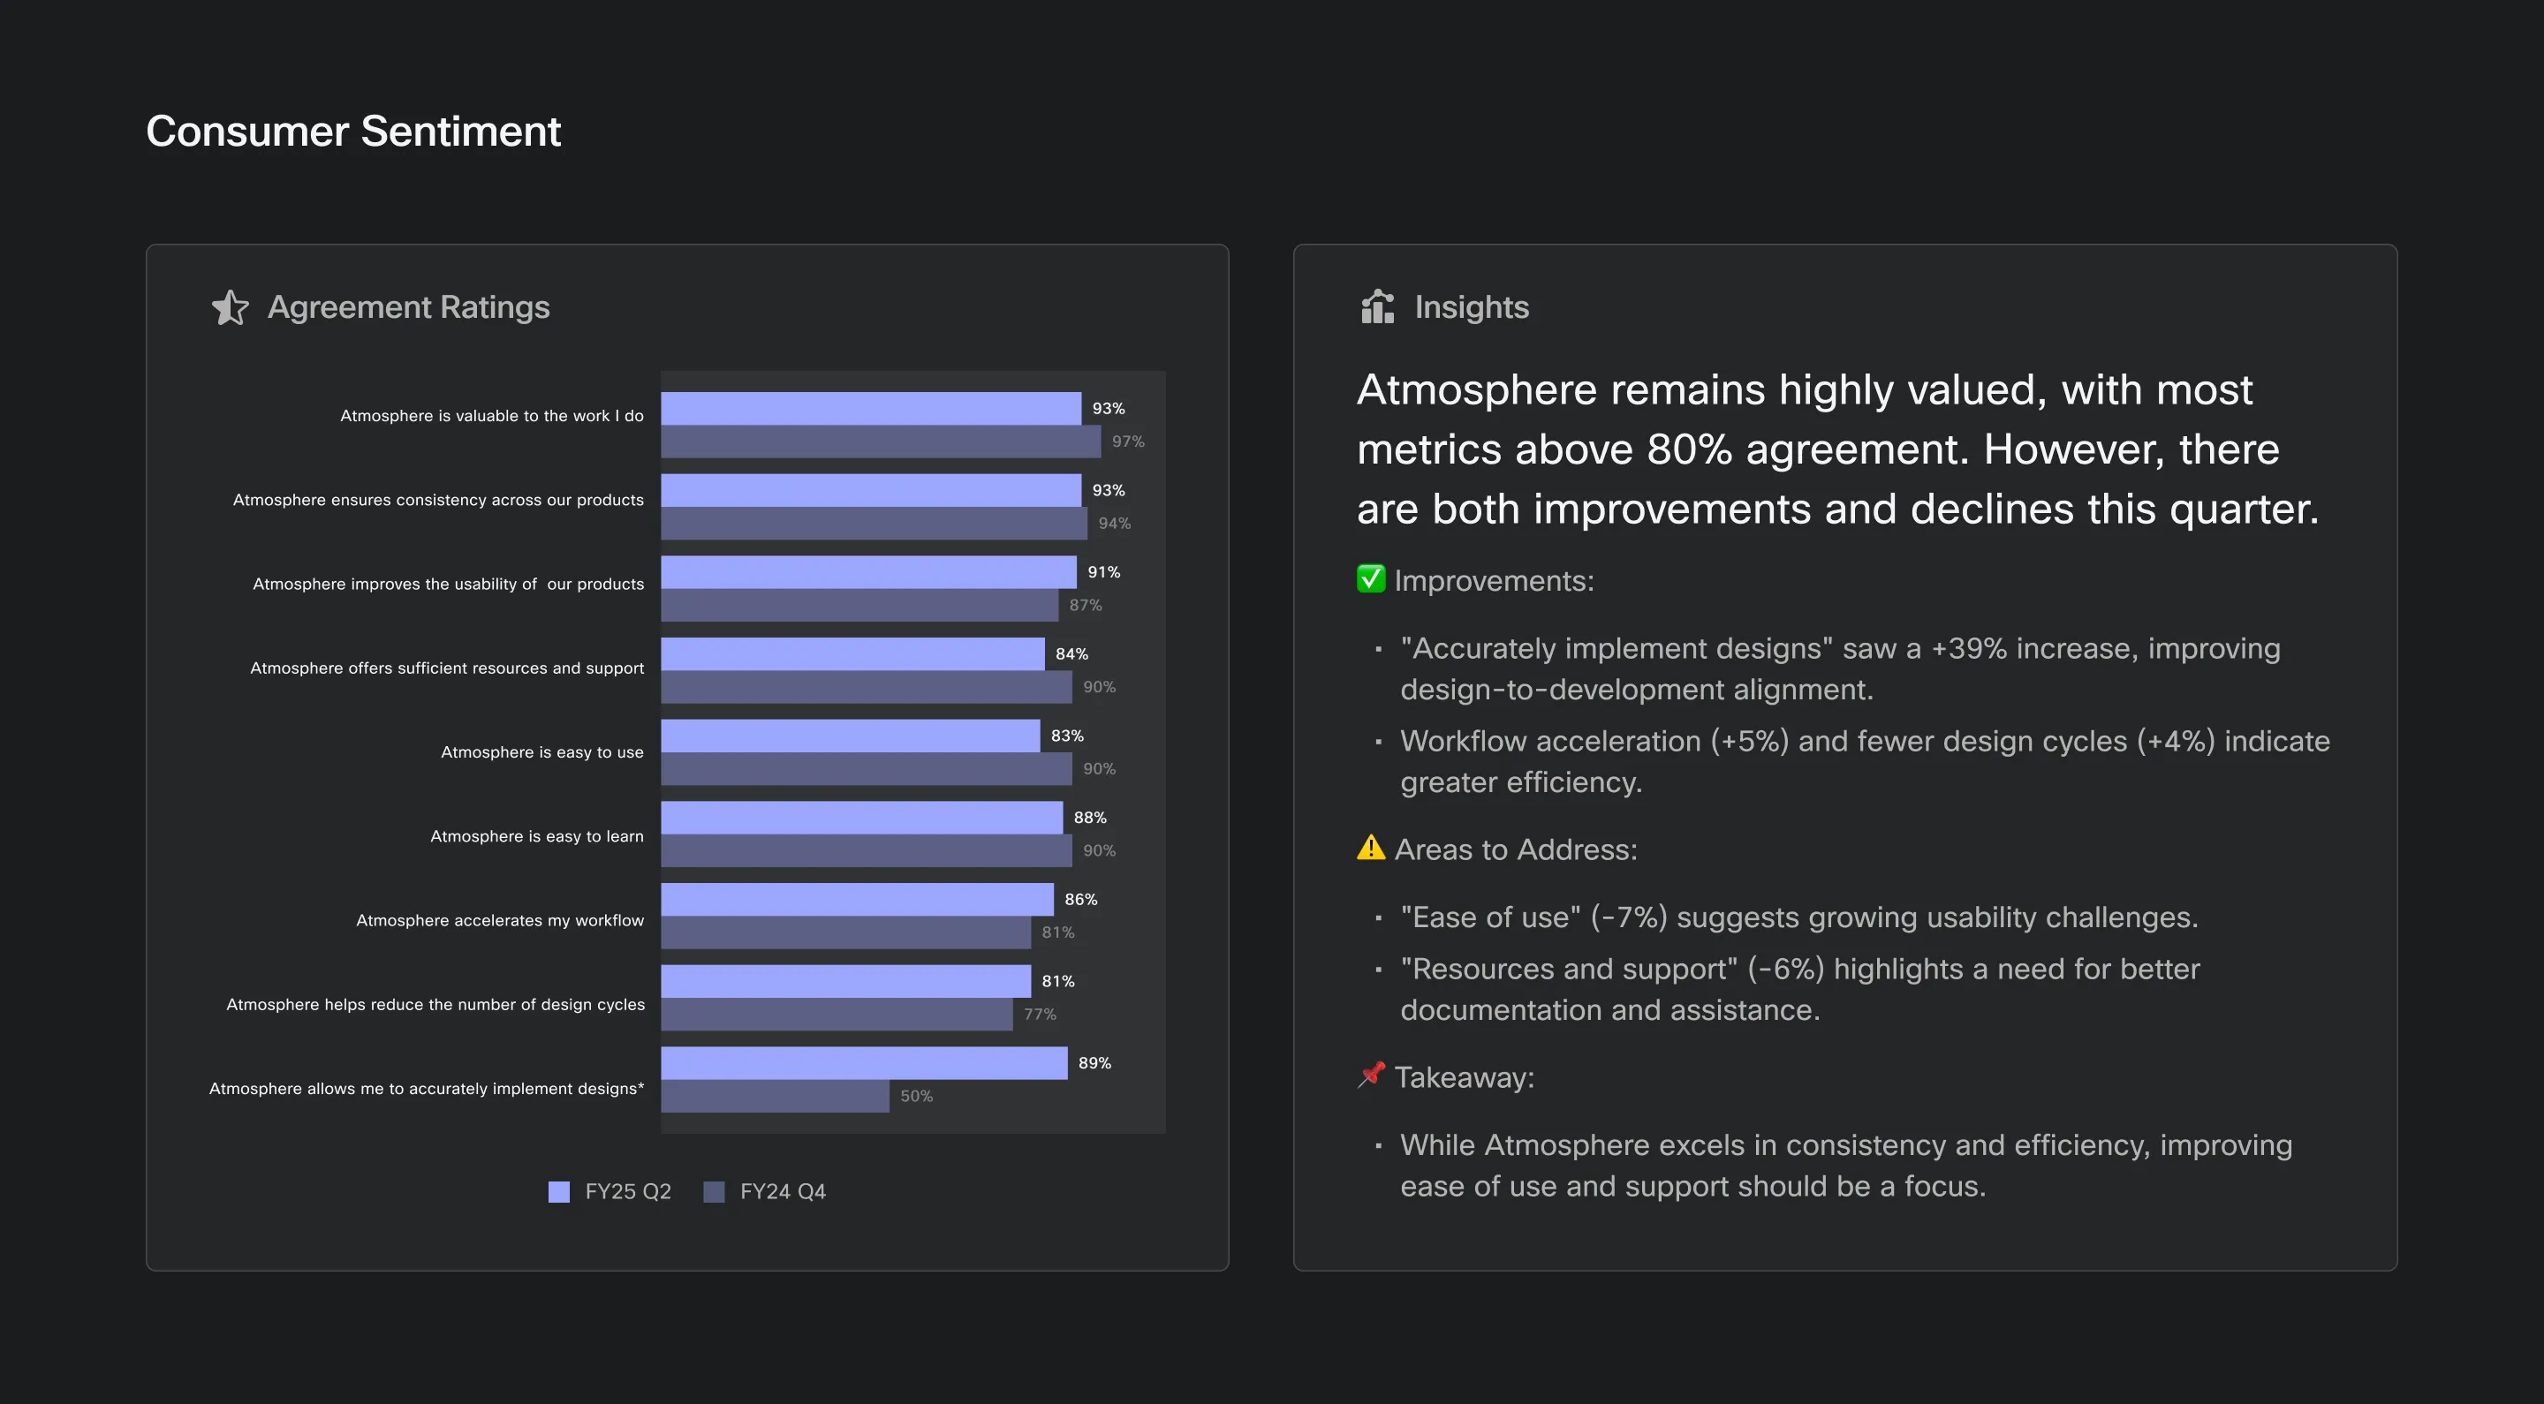Click the Agreement Ratings panel heading
This screenshot has width=2544, height=1404.
(408, 307)
